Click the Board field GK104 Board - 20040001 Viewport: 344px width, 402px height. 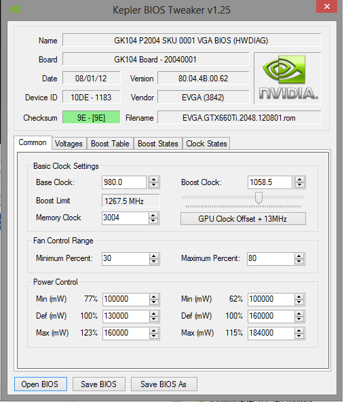(155, 60)
